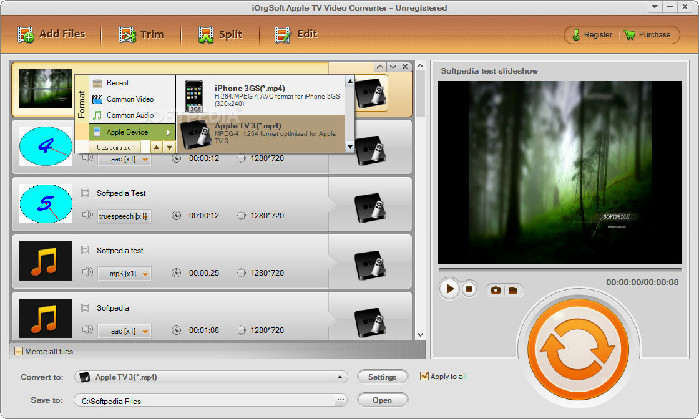Open snapshot folder icon
The width and height of the screenshot is (699, 419).
[513, 291]
